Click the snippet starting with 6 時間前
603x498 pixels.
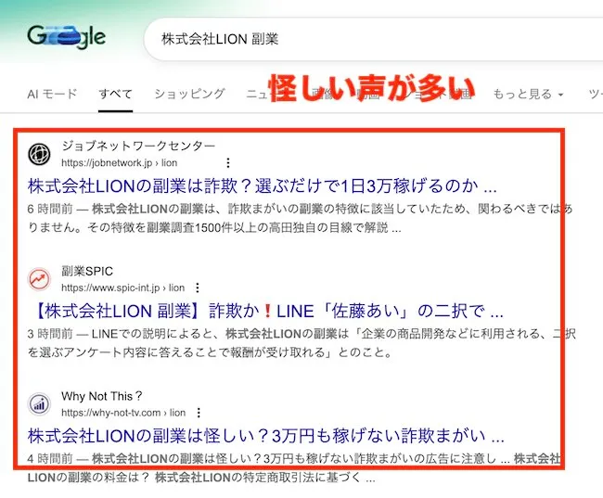click(x=300, y=218)
